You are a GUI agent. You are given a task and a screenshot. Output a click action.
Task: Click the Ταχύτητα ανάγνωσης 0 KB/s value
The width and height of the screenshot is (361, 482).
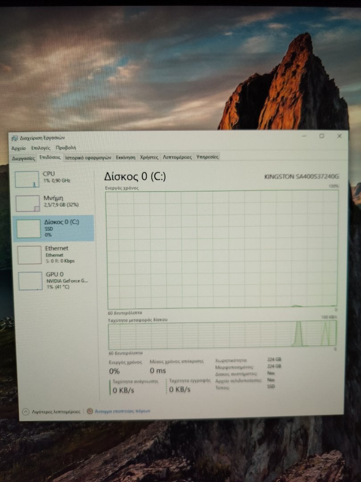coord(123,391)
